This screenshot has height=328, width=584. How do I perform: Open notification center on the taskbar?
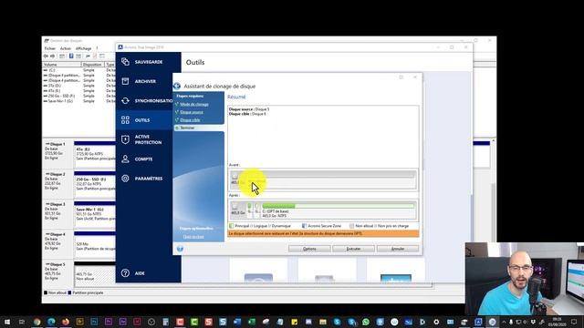[x=574, y=322]
